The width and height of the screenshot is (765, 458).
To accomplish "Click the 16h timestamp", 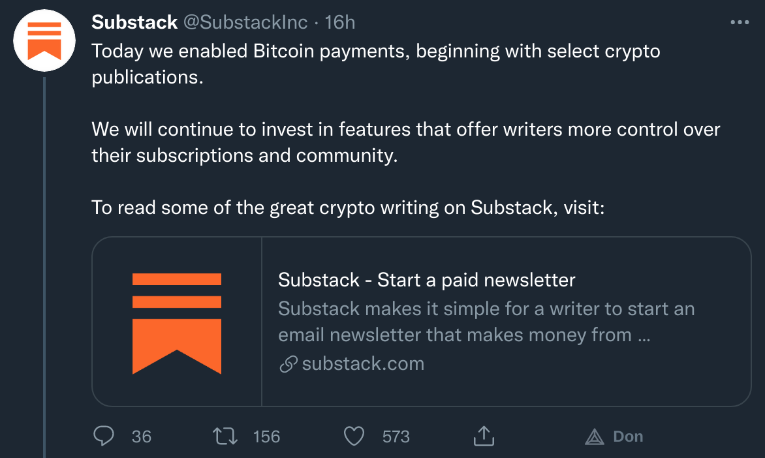I will [x=340, y=22].
